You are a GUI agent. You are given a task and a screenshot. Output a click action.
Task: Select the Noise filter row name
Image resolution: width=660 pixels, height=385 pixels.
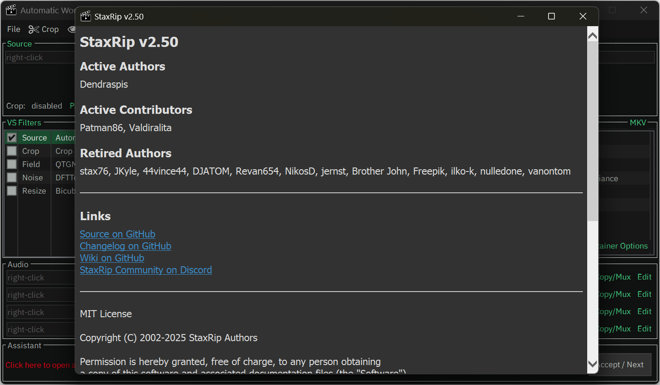(x=33, y=178)
